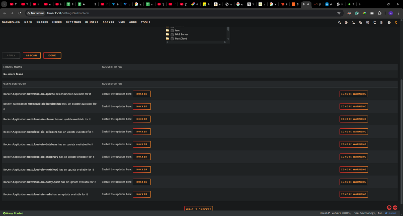Click the NextCloud folder icon

tap(168, 39)
